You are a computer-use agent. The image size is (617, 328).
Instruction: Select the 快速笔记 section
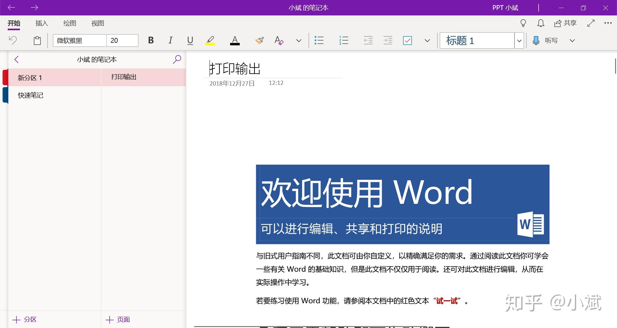click(x=55, y=95)
